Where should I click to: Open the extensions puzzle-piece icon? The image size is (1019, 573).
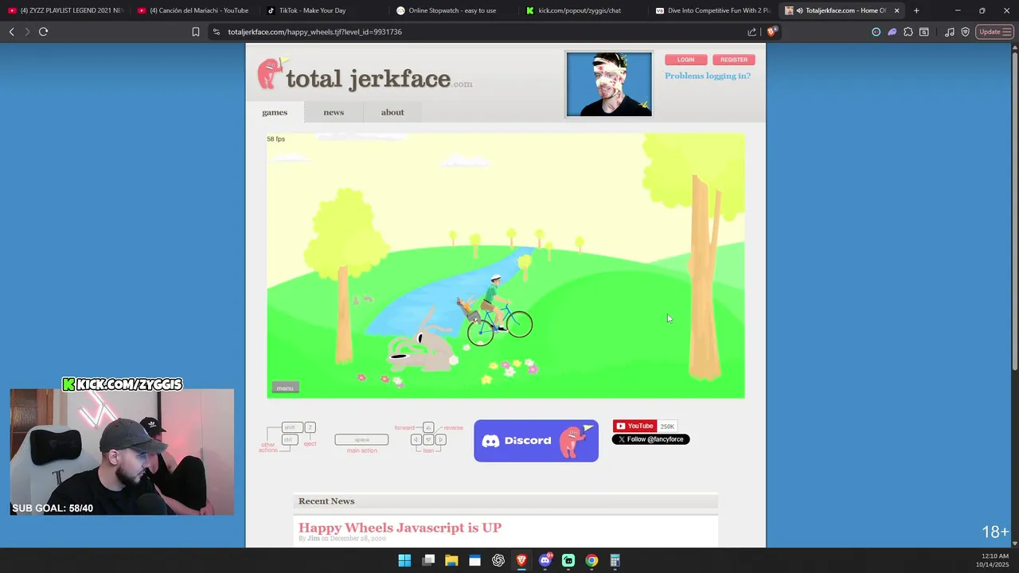pyautogui.click(x=908, y=32)
